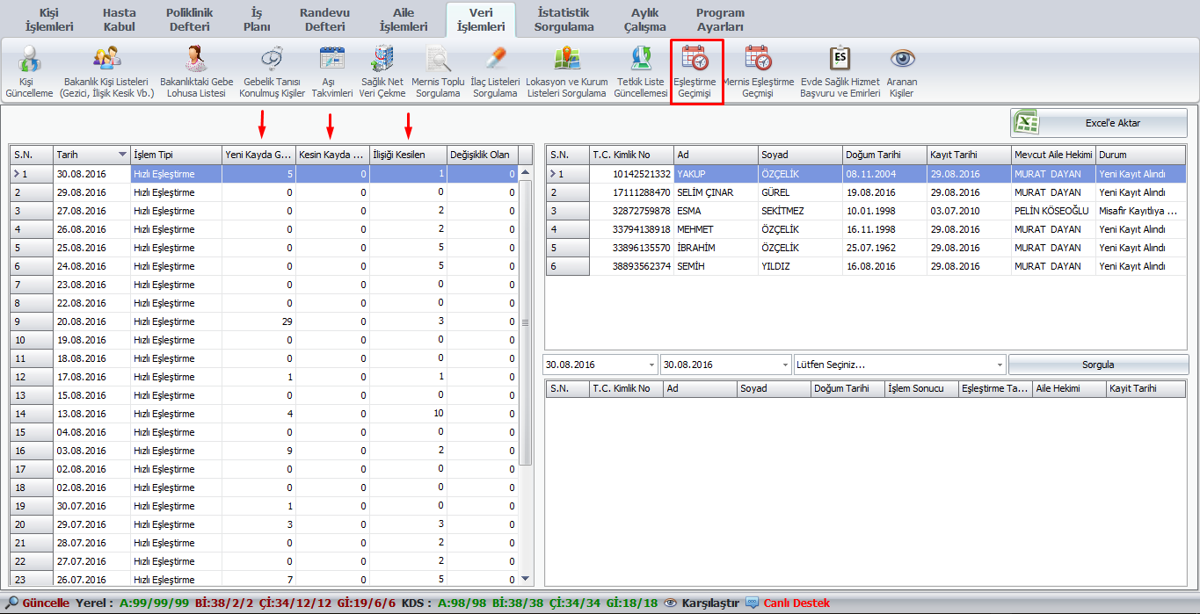Click scroll down arrow of left table

click(x=526, y=579)
